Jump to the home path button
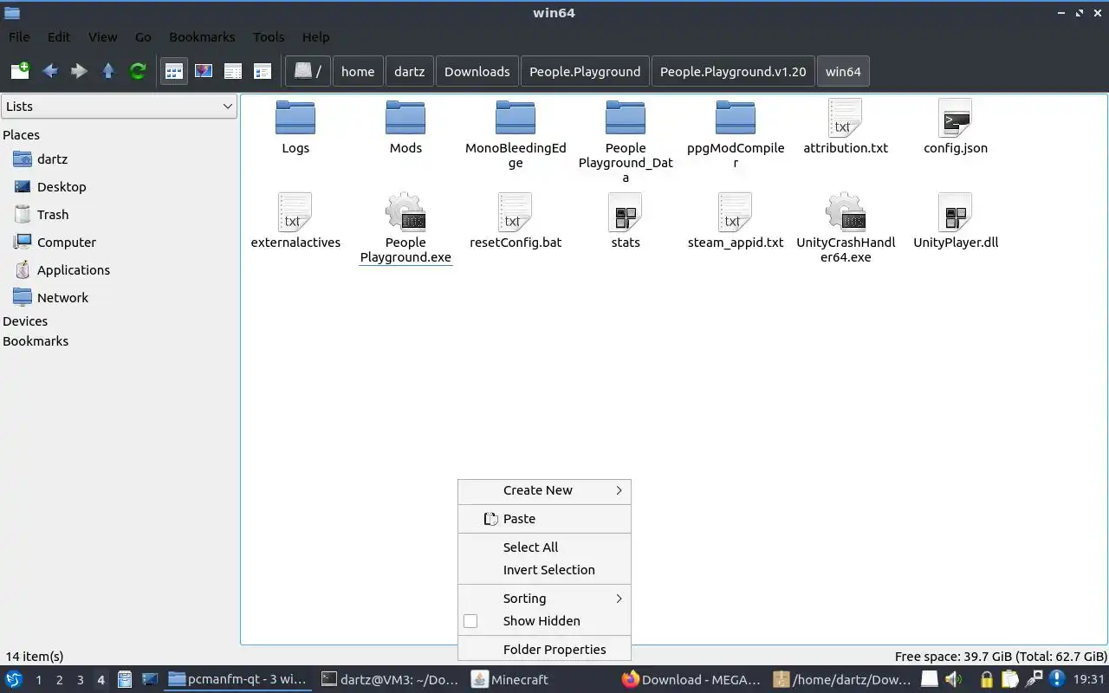 pos(358,71)
